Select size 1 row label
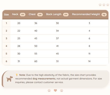Viewport: 110px width, 95px height. pos(6,23)
